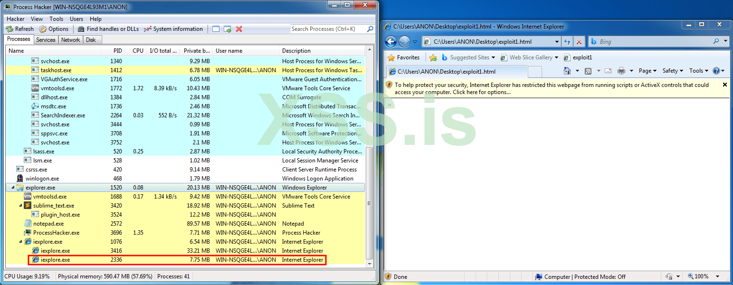Open search provider dropdown arrow beside Bing box

(725, 42)
